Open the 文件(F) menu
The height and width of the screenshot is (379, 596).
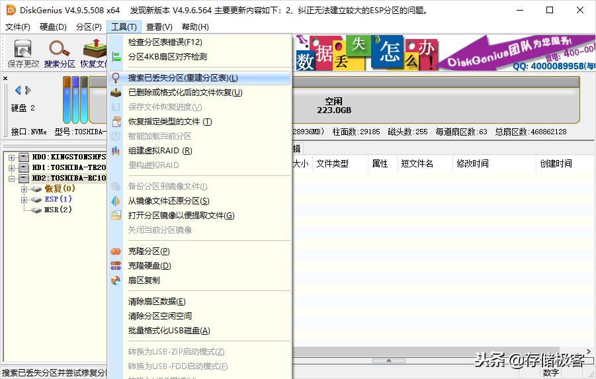point(17,27)
